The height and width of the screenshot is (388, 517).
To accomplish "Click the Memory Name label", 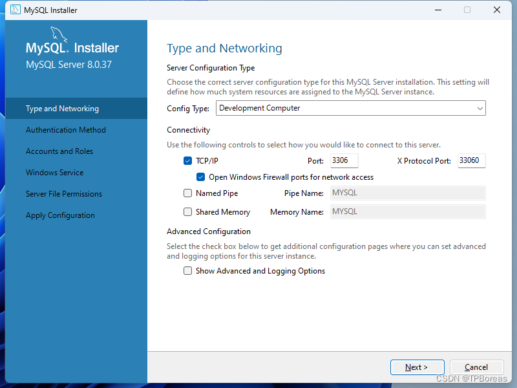I will 297,212.
